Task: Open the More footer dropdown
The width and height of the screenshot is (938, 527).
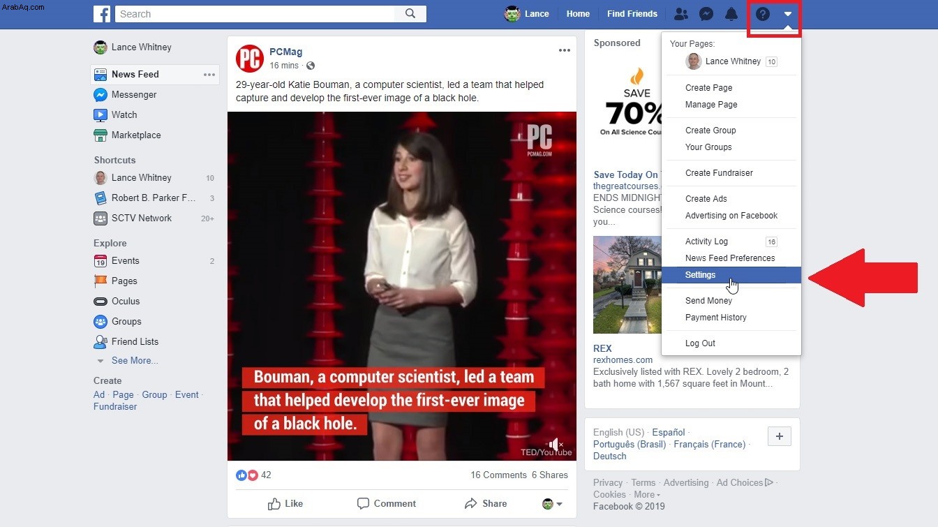Action: pos(646,495)
